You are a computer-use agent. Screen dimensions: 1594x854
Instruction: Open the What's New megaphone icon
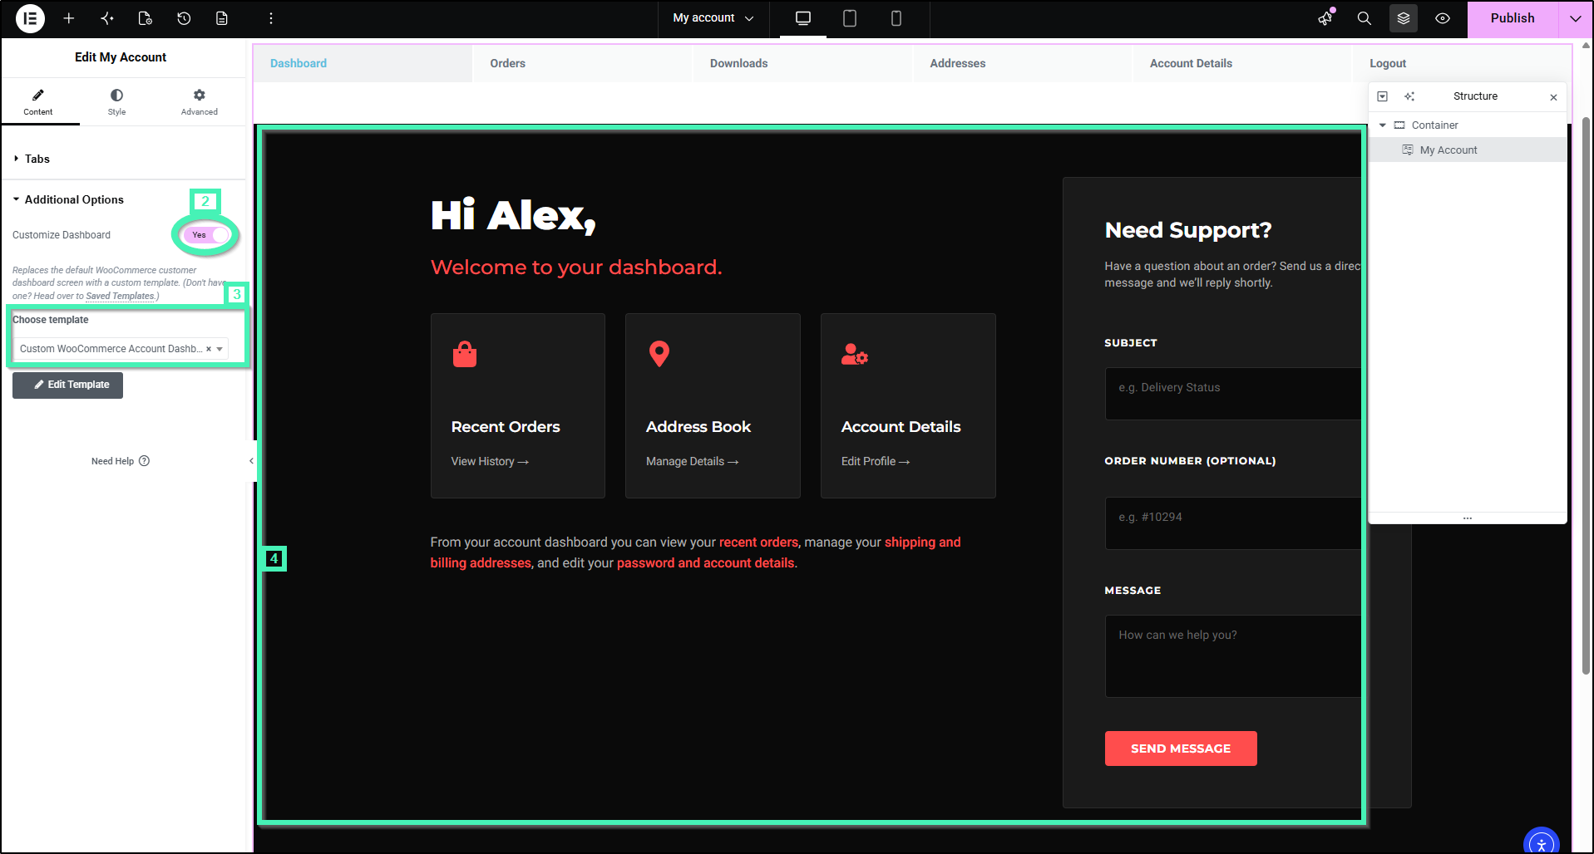click(x=1325, y=18)
